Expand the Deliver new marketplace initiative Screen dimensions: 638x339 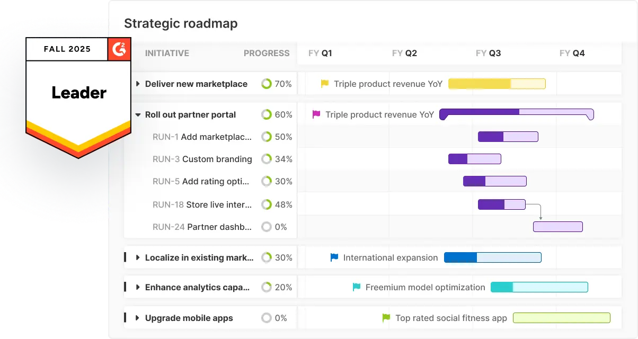pos(137,84)
